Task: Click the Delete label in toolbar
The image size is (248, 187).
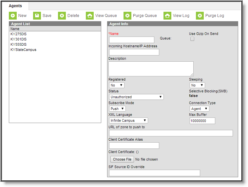Action: (73, 16)
